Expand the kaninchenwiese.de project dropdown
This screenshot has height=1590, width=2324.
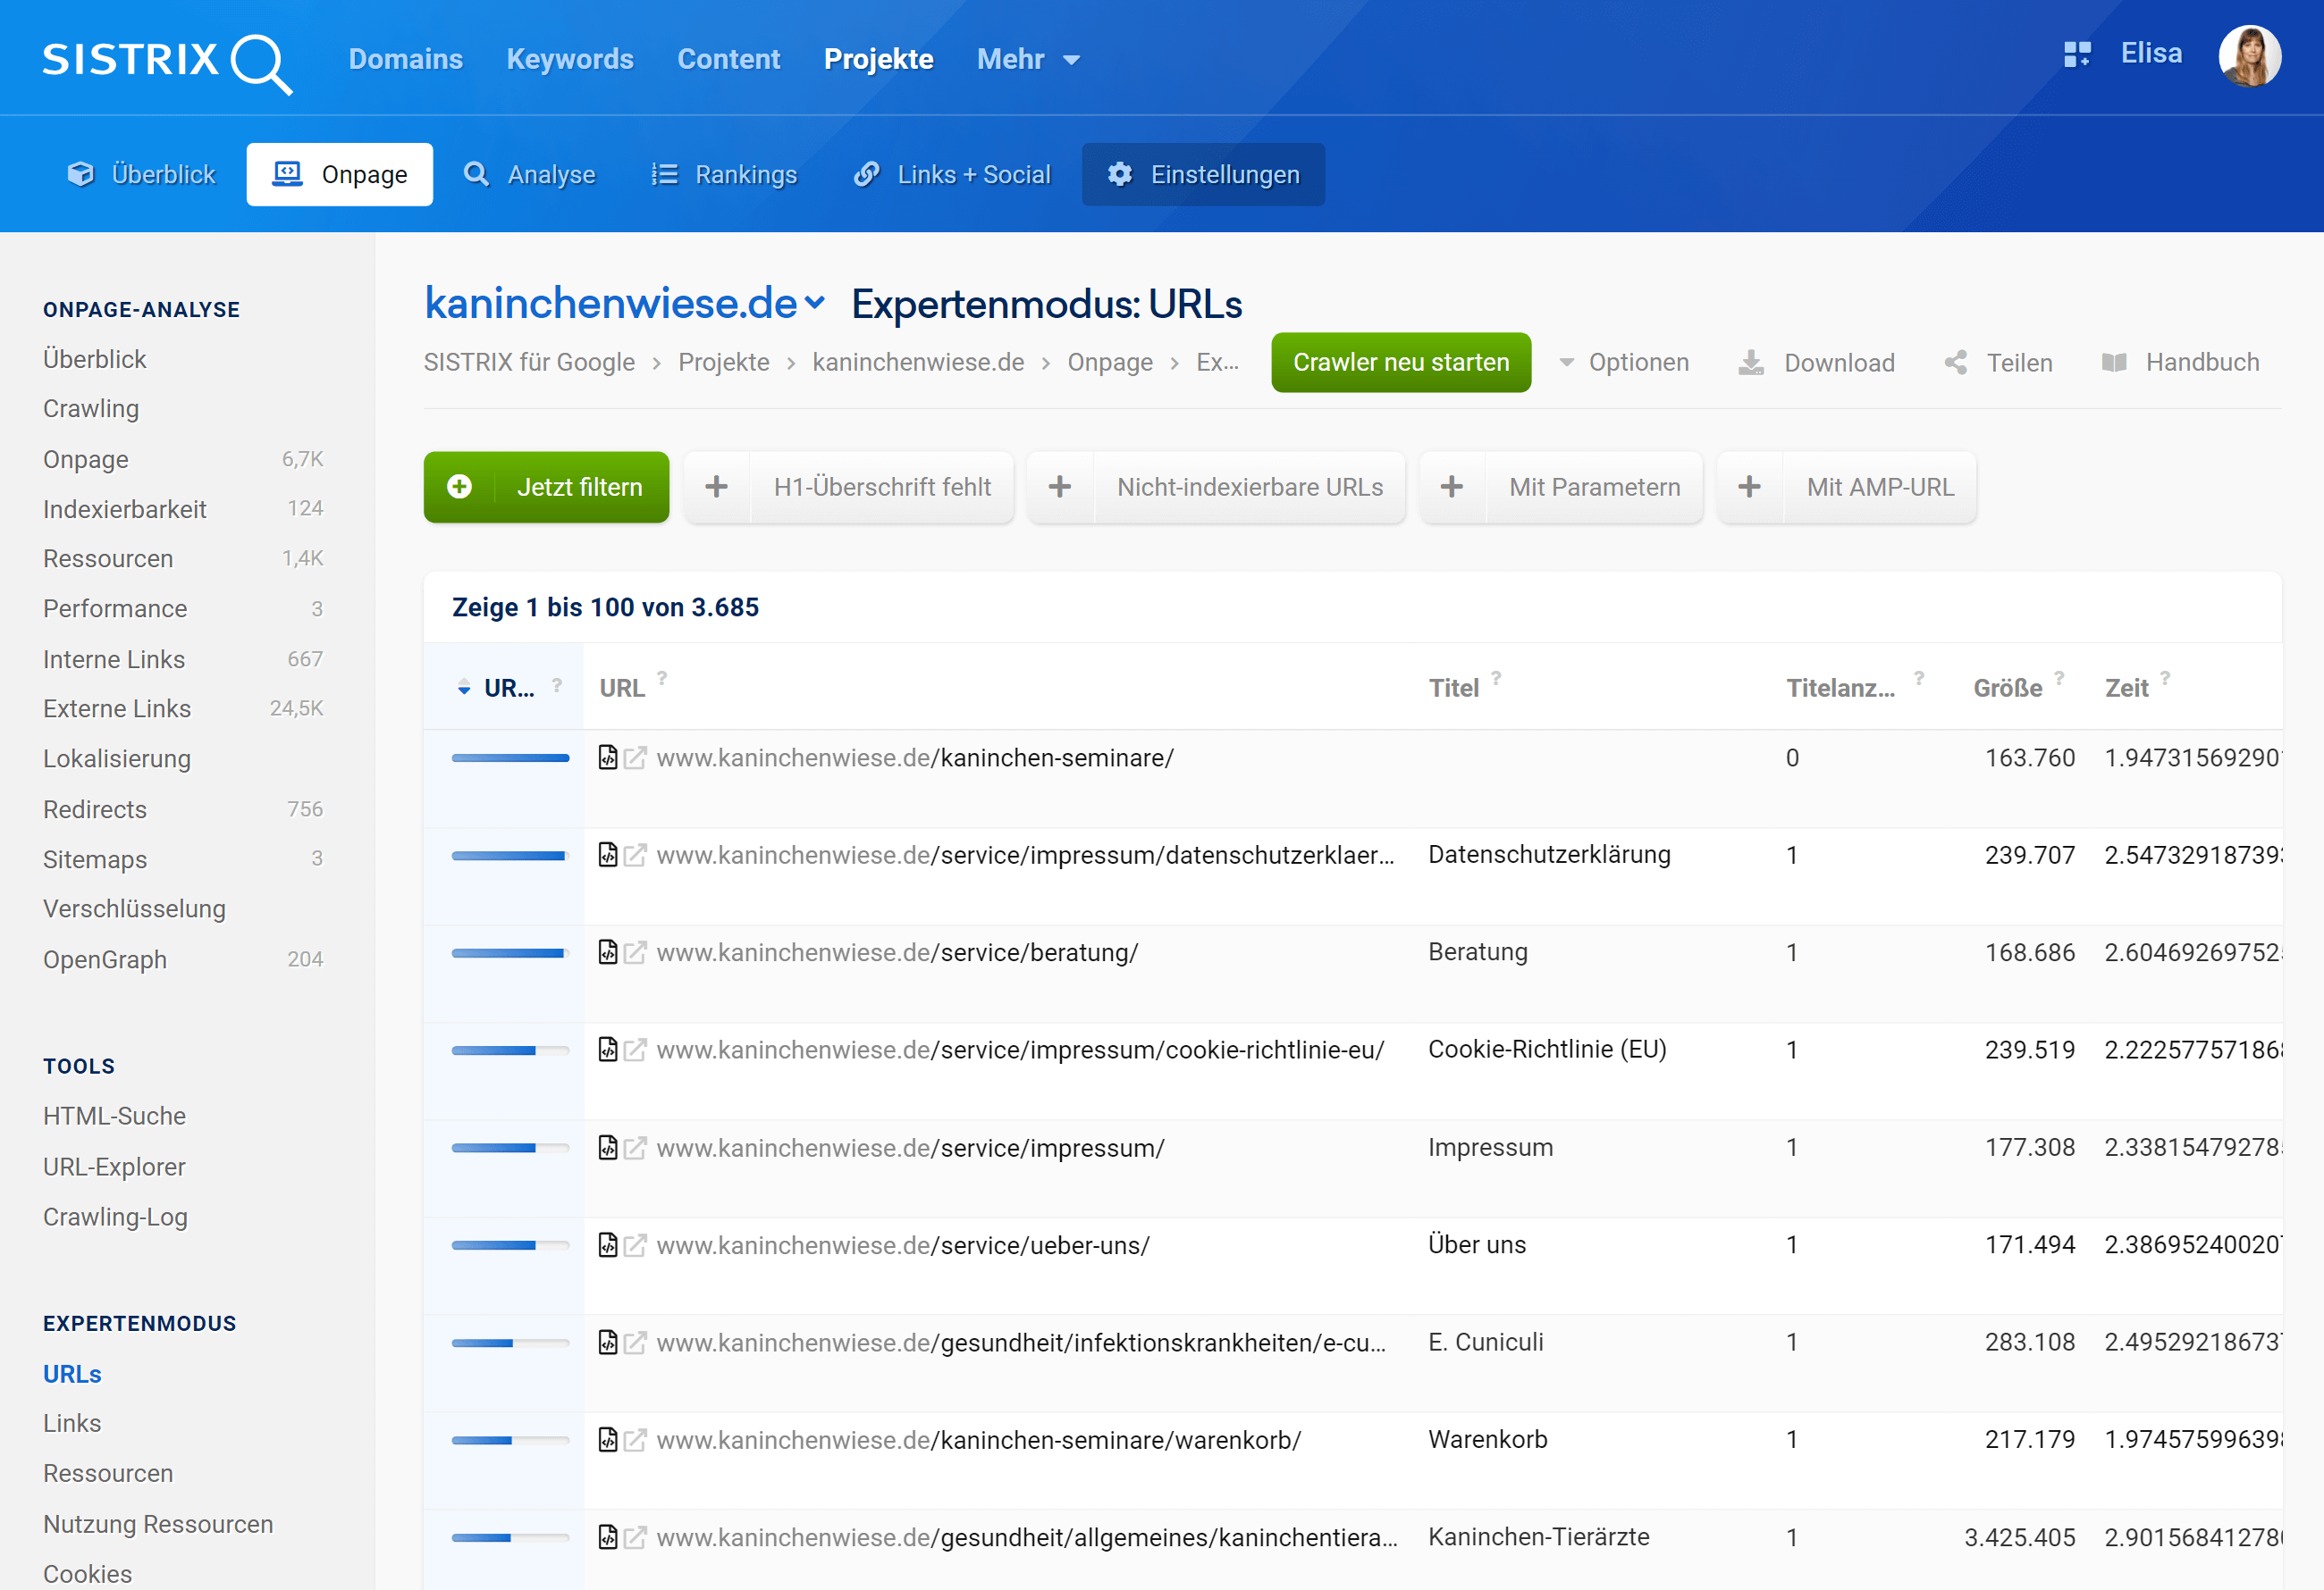point(814,302)
